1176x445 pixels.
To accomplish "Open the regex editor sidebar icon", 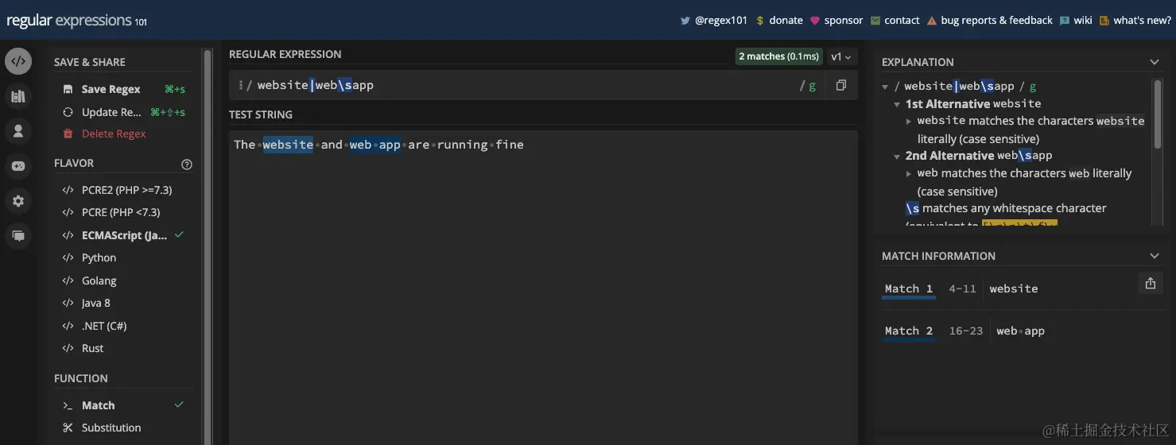I will point(18,60).
